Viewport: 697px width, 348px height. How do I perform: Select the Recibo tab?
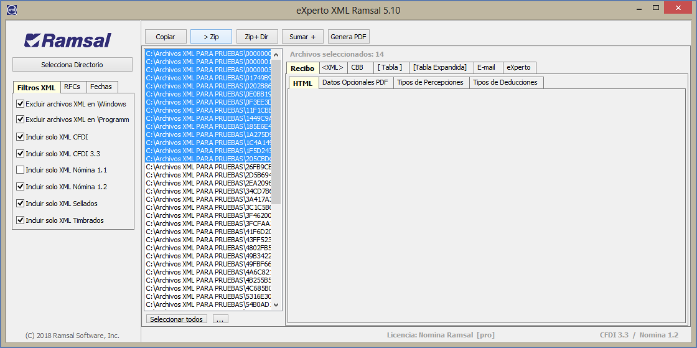302,68
